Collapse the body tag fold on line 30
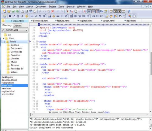Viewport: 152px width, 131px height. coord(37,42)
